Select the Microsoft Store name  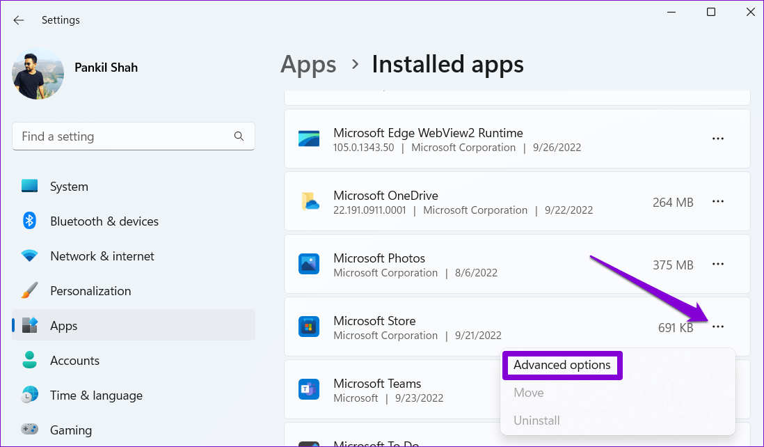(374, 321)
